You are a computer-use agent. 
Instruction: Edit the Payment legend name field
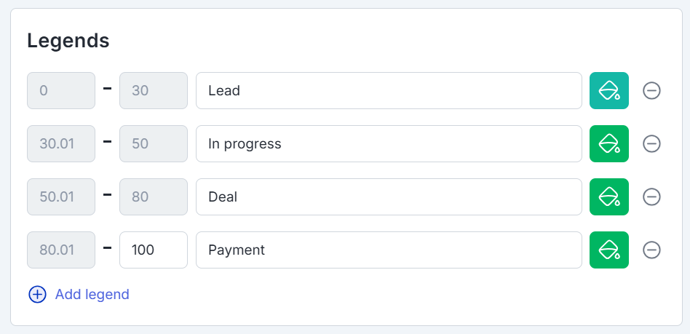(389, 250)
